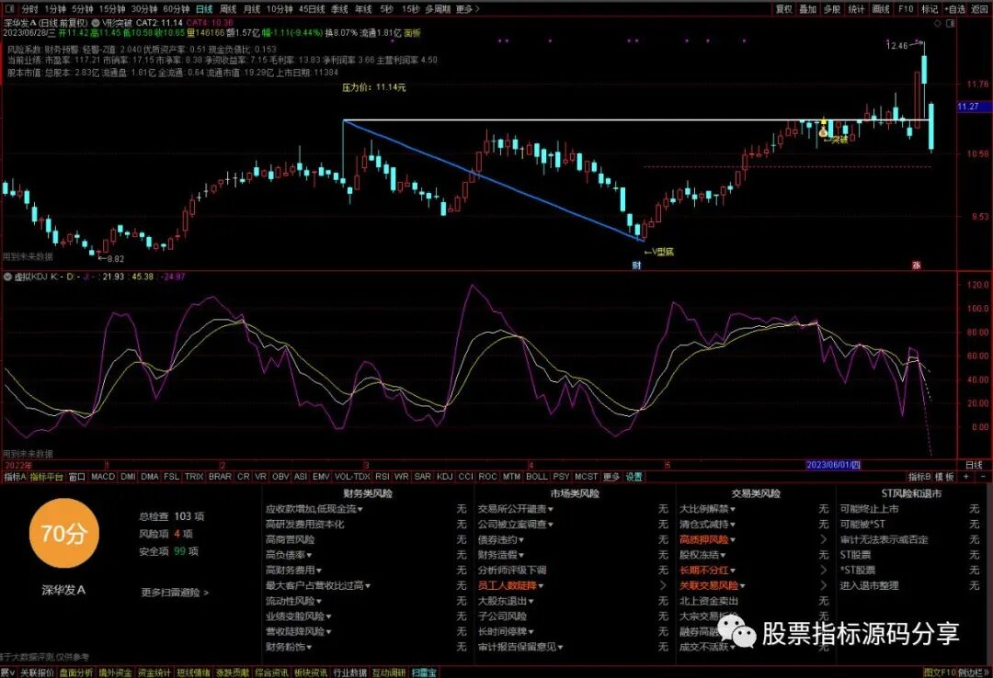Switch chart to 分时 view

pos(29,9)
